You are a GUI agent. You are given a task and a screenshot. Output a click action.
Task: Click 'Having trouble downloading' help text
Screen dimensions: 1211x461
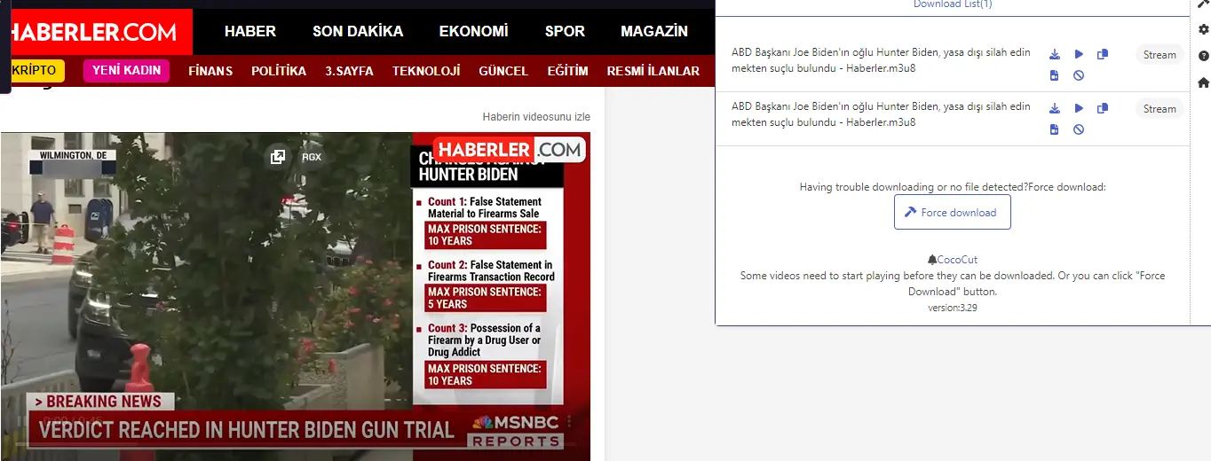953,187
